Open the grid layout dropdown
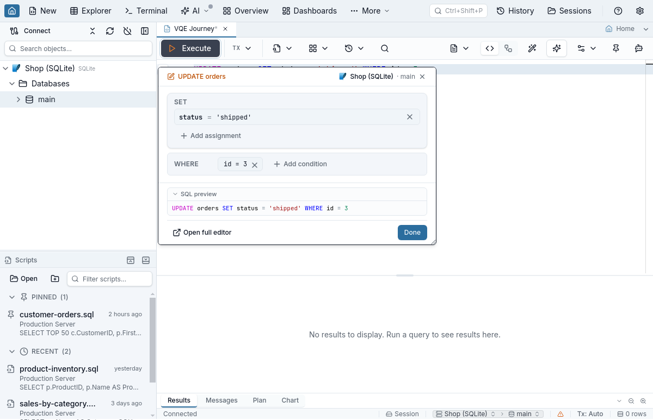This screenshot has width=653, height=420. coord(318,48)
